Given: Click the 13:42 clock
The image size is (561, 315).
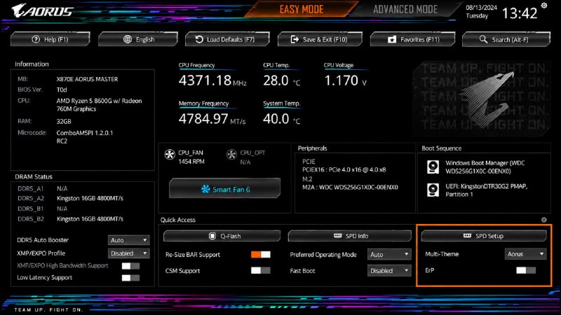Looking at the screenshot, I should (520, 13).
